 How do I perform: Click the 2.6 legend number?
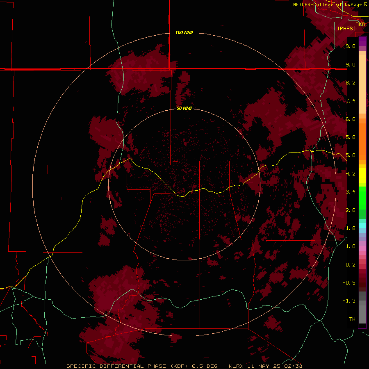click(x=351, y=210)
